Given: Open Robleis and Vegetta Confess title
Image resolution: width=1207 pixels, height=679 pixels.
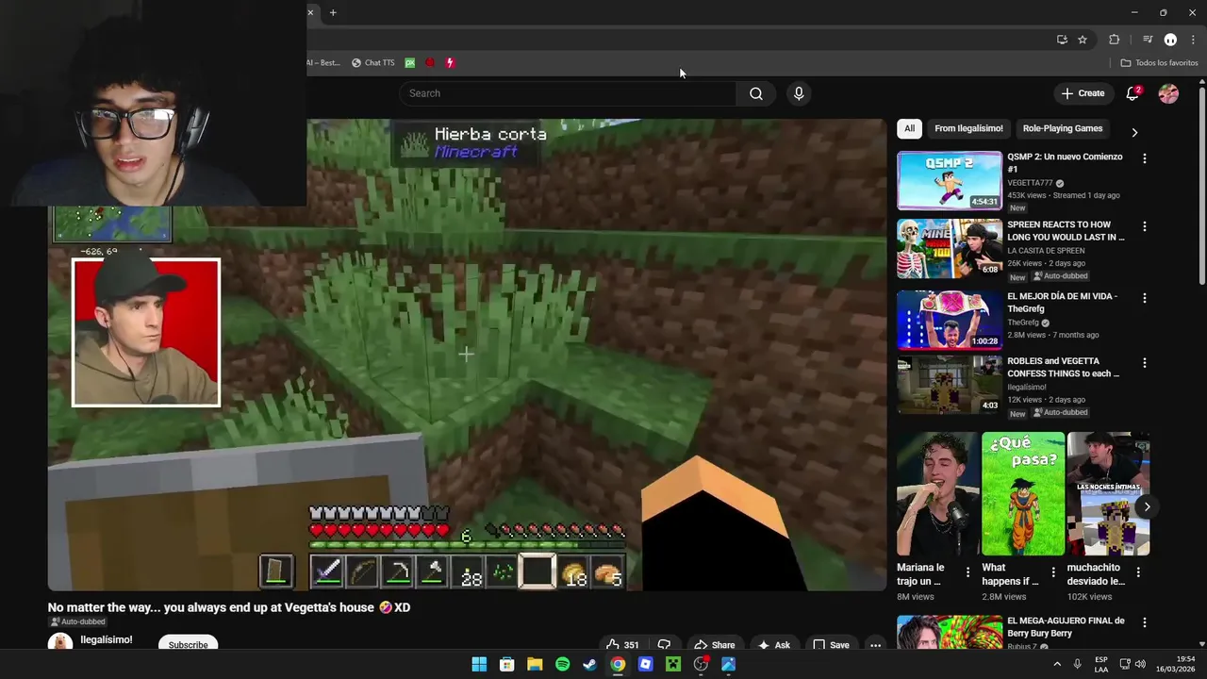Looking at the screenshot, I should [1063, 367].
